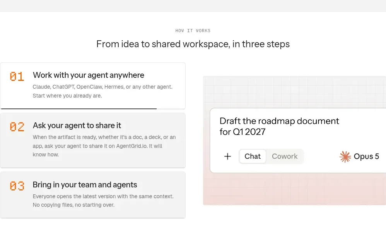Click description mentioning 'AgentGrid.io'

104,146
